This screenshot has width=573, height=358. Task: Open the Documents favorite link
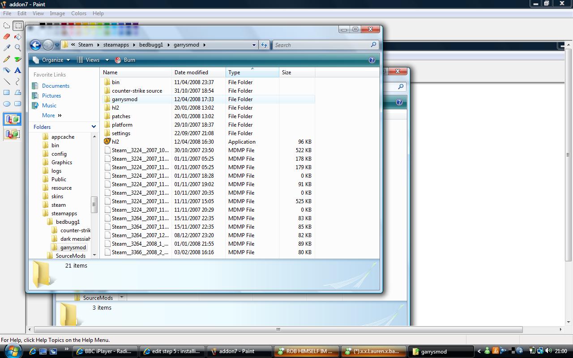click(x=56, y=86)
